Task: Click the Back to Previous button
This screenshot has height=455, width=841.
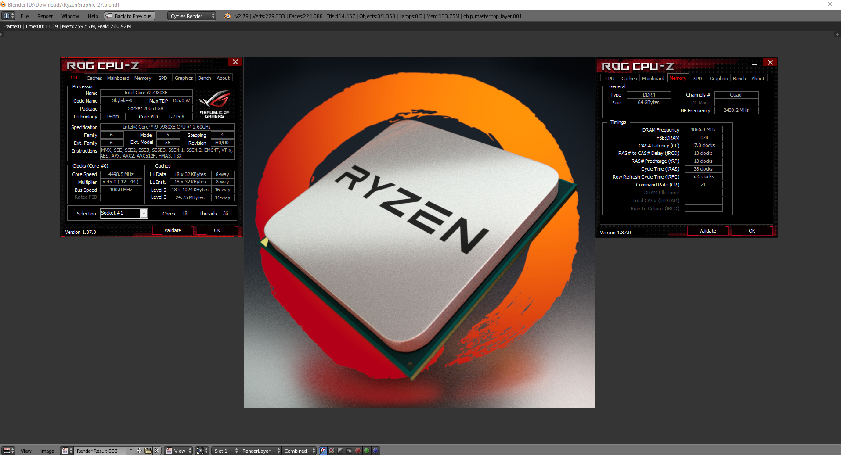Action: click(129, 16)
